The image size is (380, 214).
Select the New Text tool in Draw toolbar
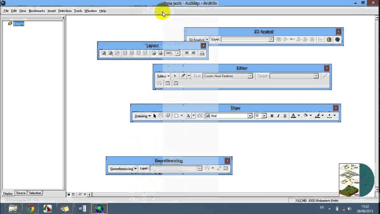(188, 116)
